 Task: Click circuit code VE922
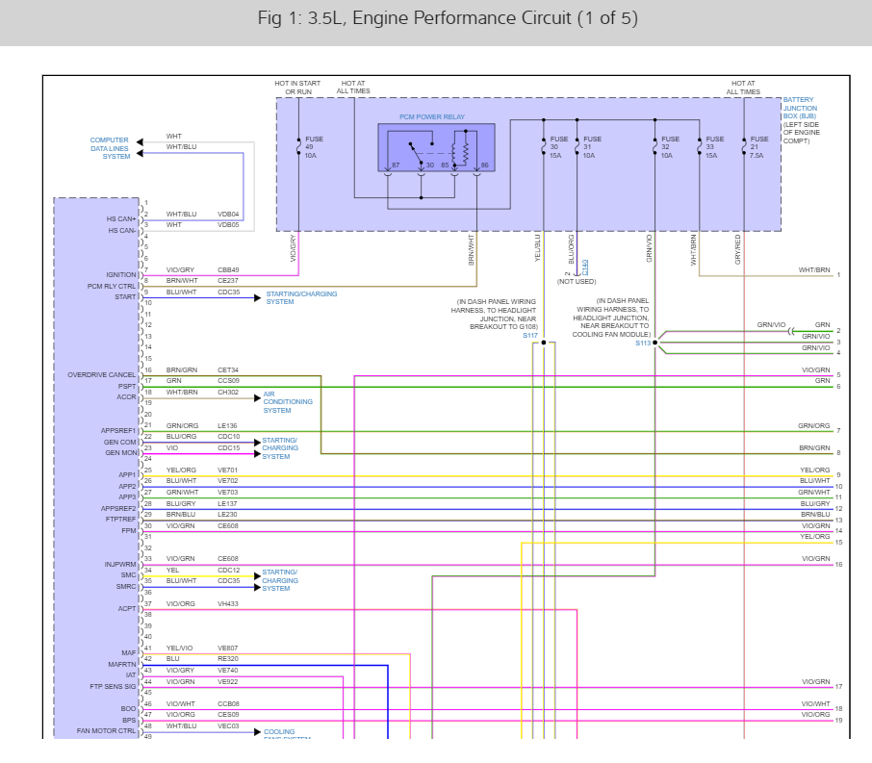click(x=227, y=682)
